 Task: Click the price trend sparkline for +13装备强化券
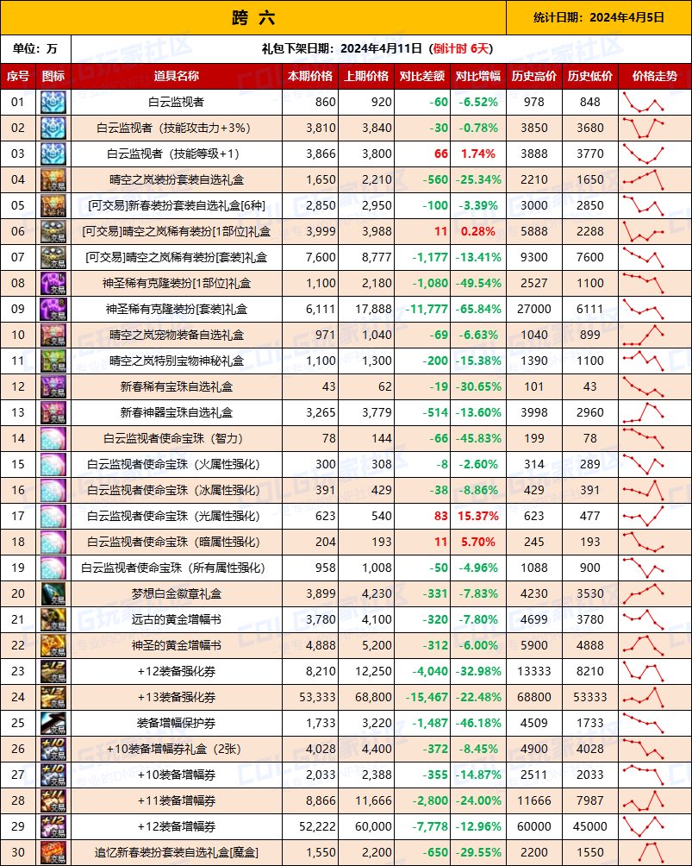(644, 697)
